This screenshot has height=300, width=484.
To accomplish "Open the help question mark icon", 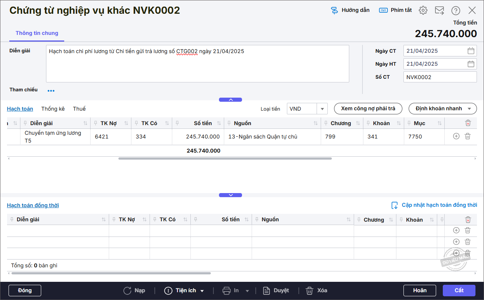I will [x=455, y=10].
